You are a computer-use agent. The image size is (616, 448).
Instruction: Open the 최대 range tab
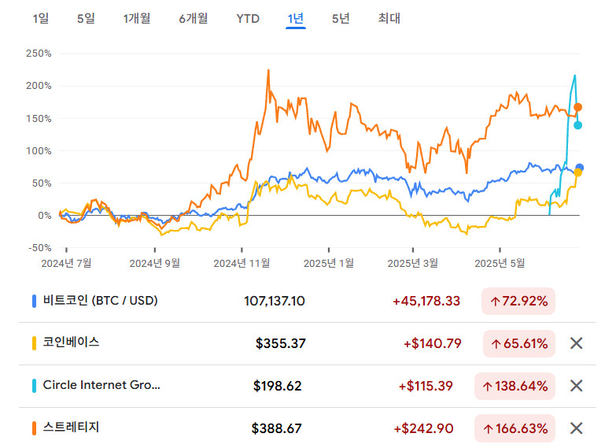click(389, 18)
